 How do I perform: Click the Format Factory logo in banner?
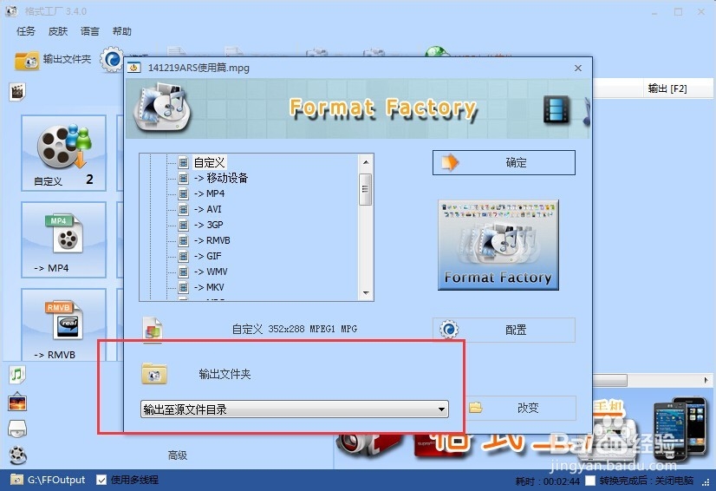(161, 108)
